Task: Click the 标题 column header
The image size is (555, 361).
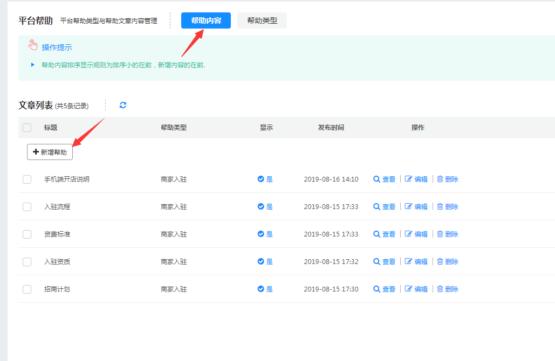Action: tap(51, 128)
